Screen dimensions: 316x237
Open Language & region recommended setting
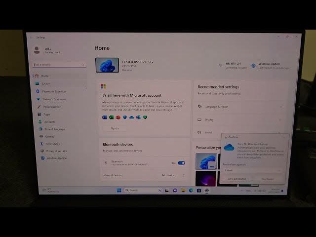point(240,107)
